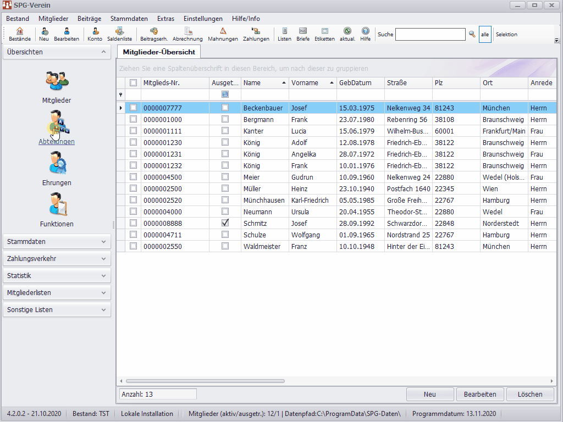Viewport: 563px width, 422px height.
Task: Open the Beiträge menu
Action: pyautogui.click(x=89, y=19)
